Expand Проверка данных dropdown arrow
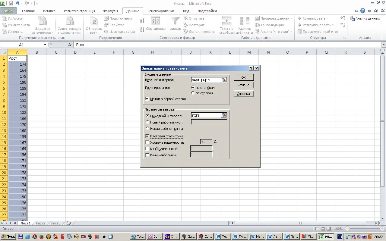Viewport: 386px width, 241px height. [291, 18]
